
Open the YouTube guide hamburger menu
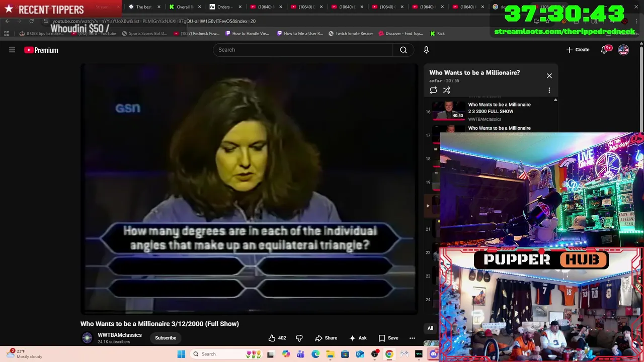pos(12,50)
